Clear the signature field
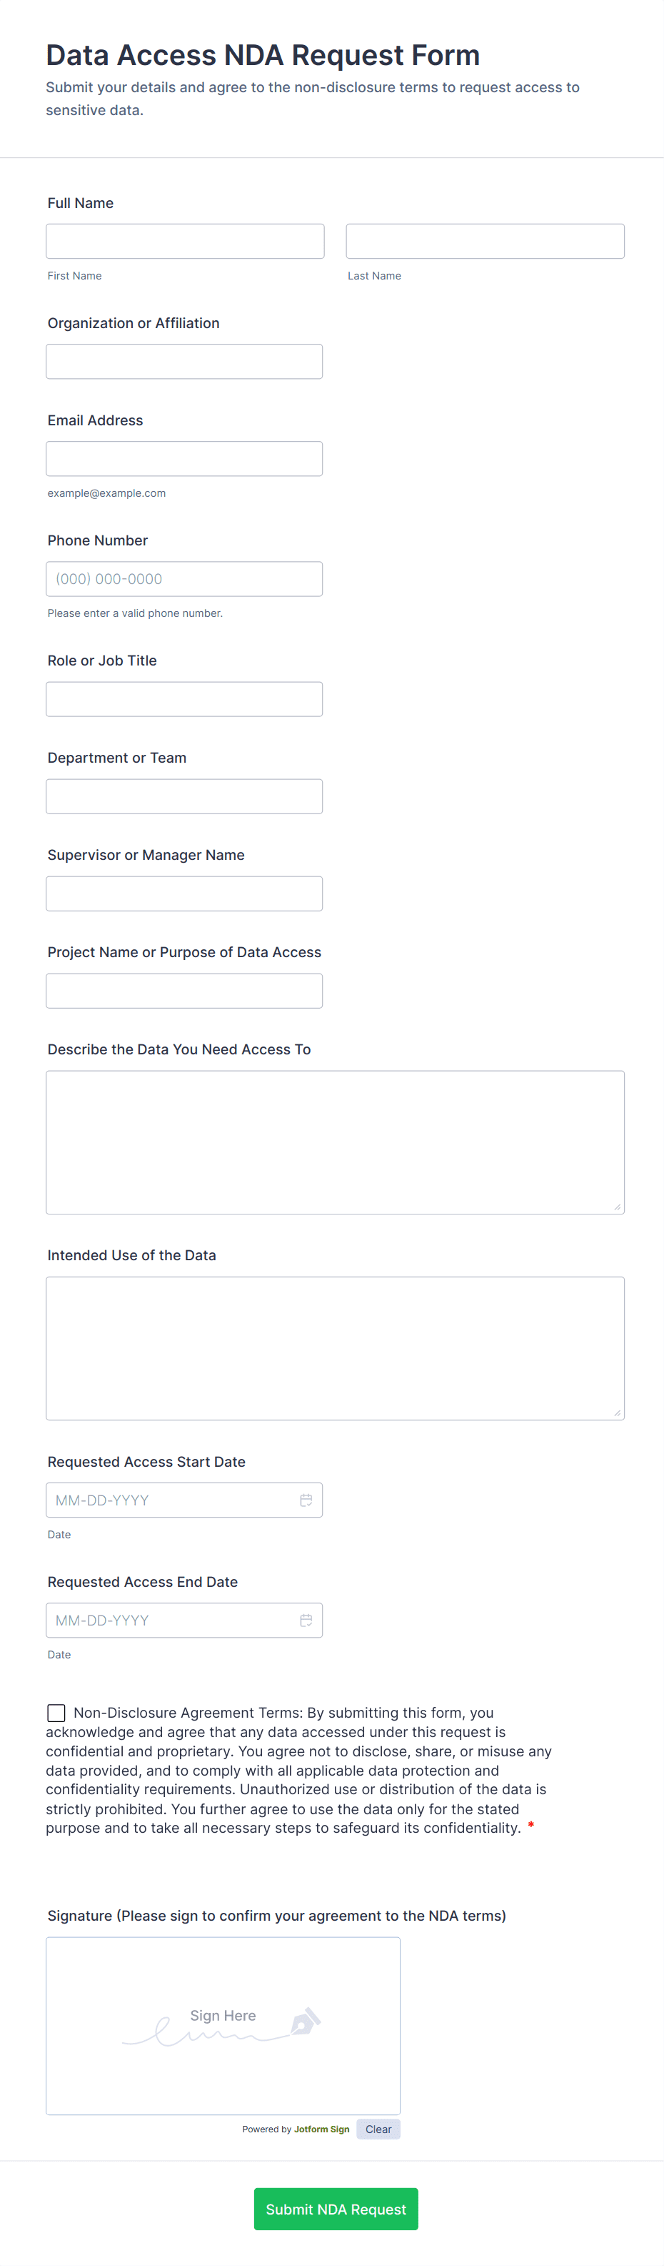This screenshot has height=2266, width=664. 378,2129
